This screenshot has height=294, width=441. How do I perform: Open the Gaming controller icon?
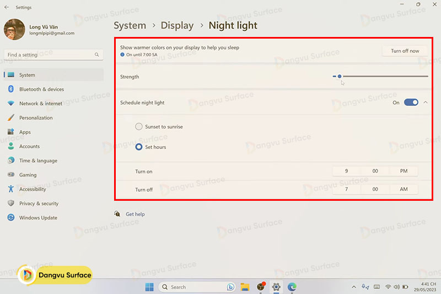point(10,175)
